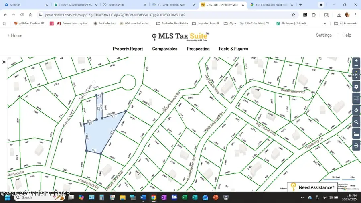Open map settings gear
This screenshot has width=361, height=203.
point(356,87)
